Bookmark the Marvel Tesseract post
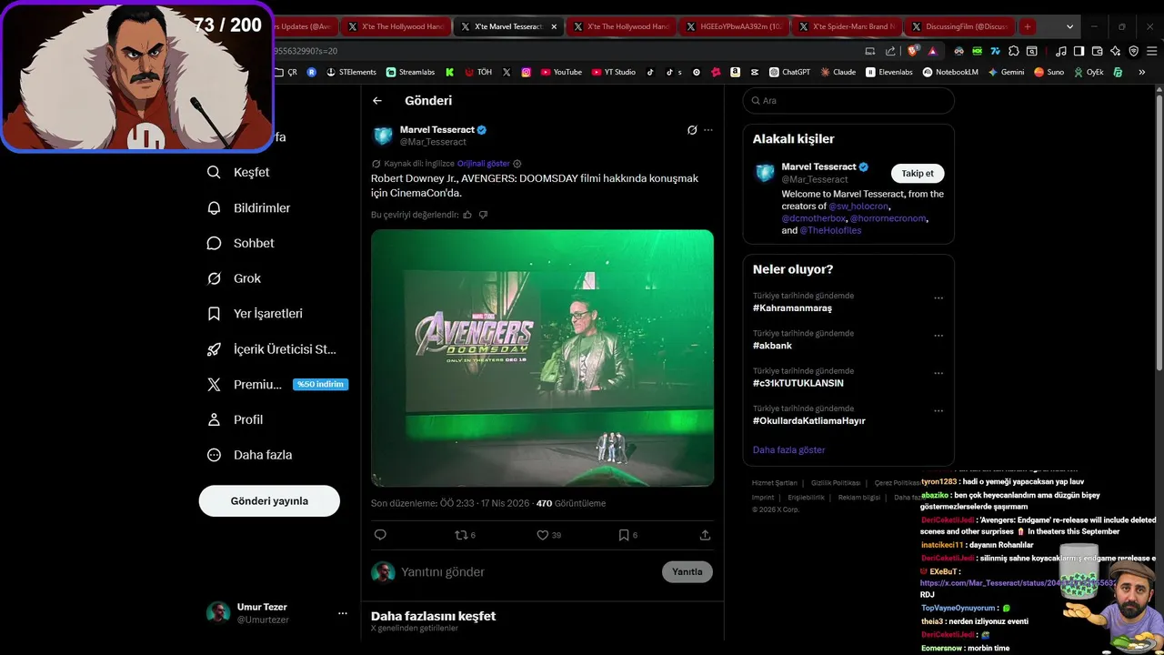1164x655 pixels. pyautogui.click(x=624, y=535)
